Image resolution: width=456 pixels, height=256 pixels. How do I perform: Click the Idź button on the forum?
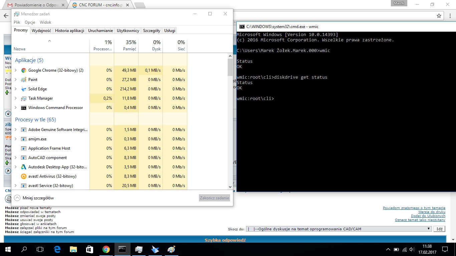coord(439,229)
